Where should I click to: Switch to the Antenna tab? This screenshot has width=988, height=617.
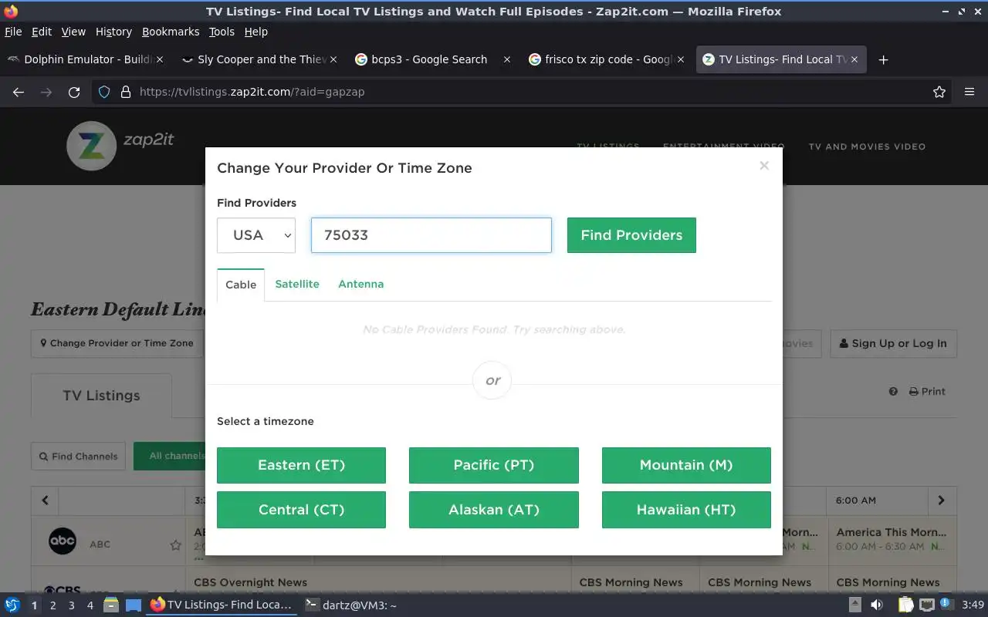360,284
